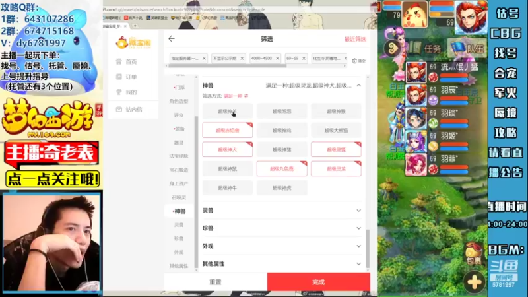
Task: Remove the 不显示公示期 filter tag
Action: point(242,59)
